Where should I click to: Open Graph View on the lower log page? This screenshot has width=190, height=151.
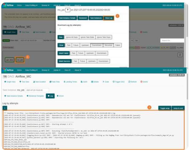click(x=10, y=82)
